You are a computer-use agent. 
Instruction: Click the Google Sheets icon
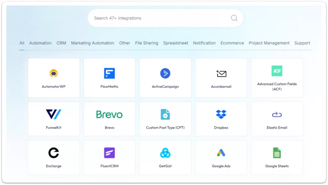point(277,153)
